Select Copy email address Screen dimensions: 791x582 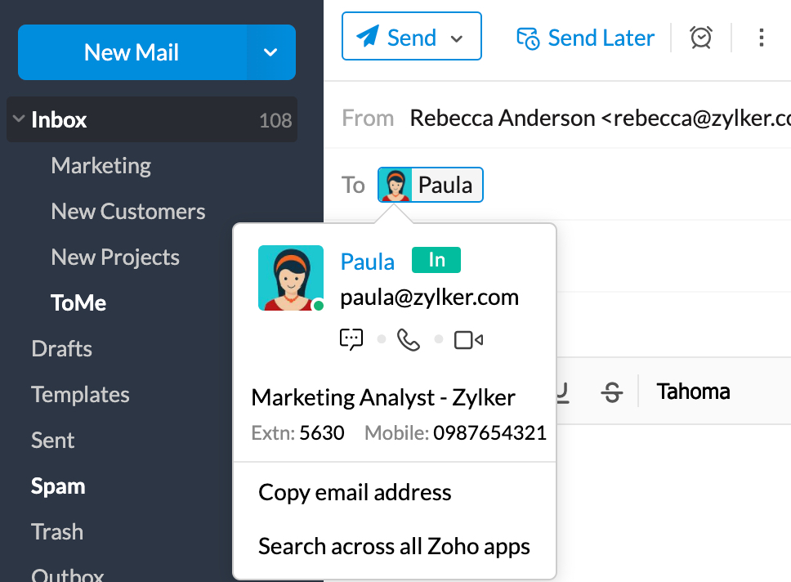click(355, 493)
